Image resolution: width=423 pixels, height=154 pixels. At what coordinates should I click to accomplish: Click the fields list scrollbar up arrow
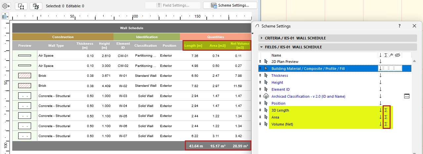(414, 61)
